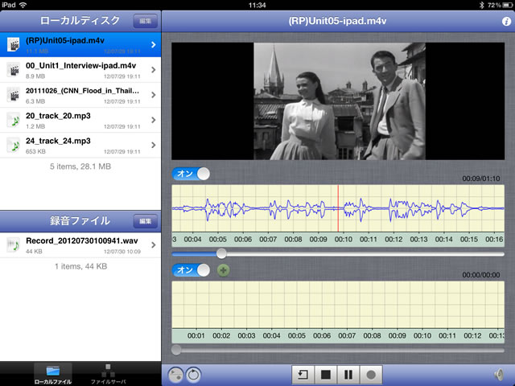
Task: Click the lower recording position slider knob
Action: [176, 350]
